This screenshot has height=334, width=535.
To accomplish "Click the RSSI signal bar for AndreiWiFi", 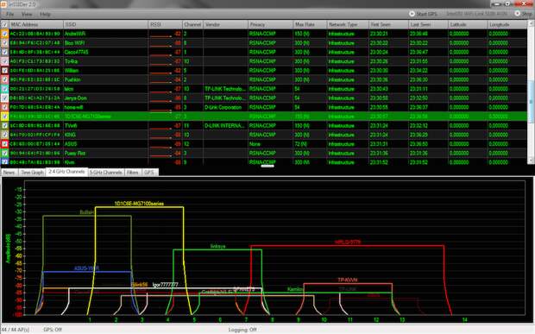I will [160, 36].
